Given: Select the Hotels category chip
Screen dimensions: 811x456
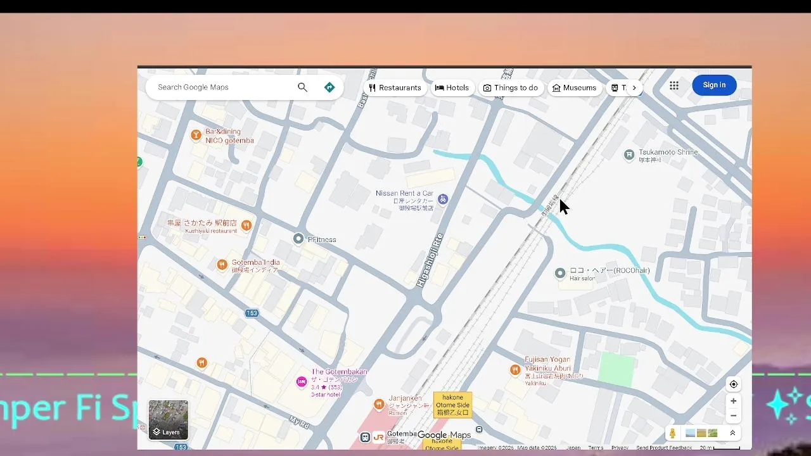Looking at the screenshot, I should (452, 88).
